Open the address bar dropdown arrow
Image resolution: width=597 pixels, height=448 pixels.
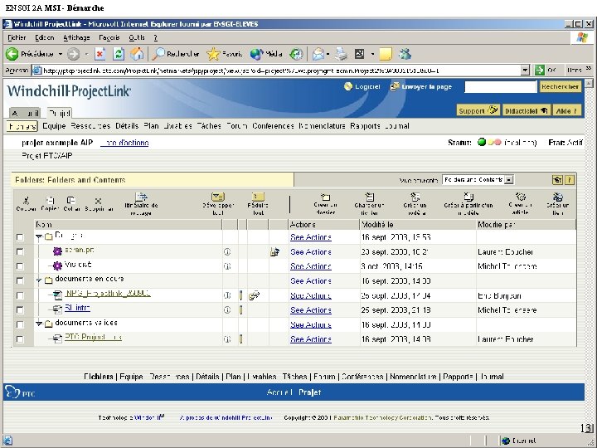coord(525,70)
